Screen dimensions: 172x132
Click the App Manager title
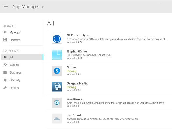(26, 6)
